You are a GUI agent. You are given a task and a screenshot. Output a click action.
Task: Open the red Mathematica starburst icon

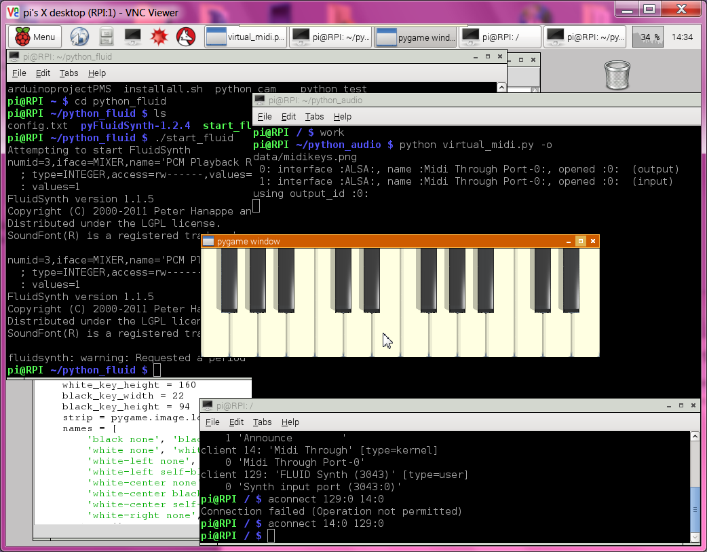(159, 37)
